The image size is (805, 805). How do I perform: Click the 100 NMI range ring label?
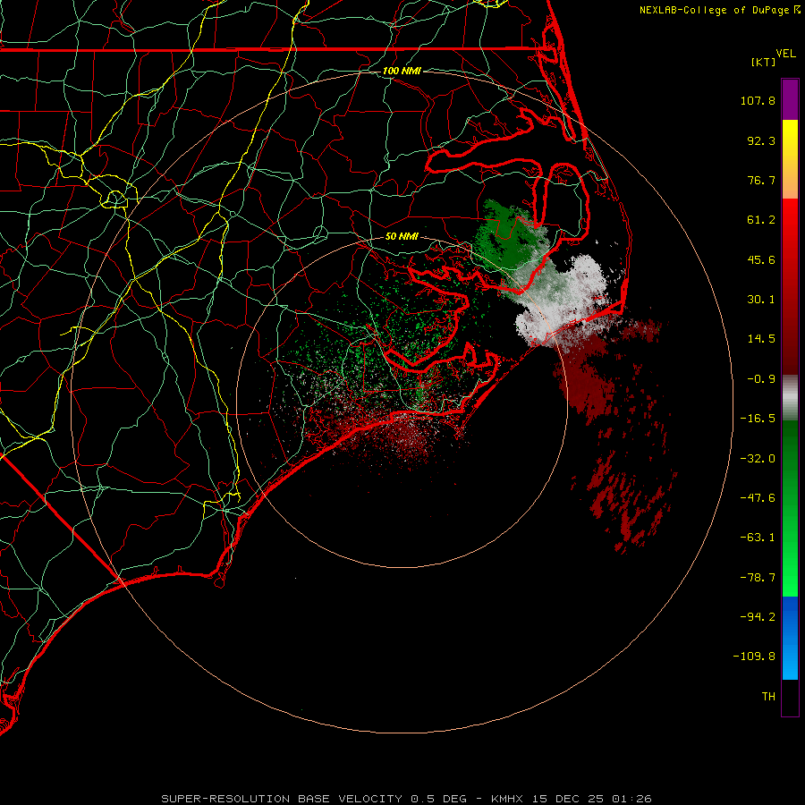(402, 71)
